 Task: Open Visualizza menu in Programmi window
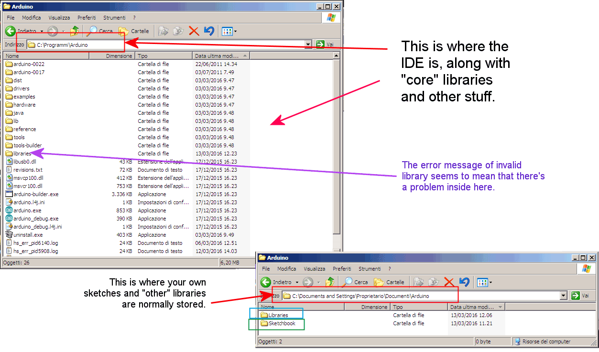pyautogui.click(x=59, y=18)
